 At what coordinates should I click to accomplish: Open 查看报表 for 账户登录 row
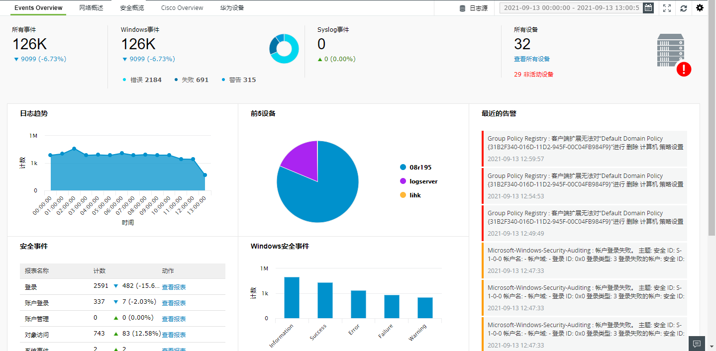pos(174,303)
